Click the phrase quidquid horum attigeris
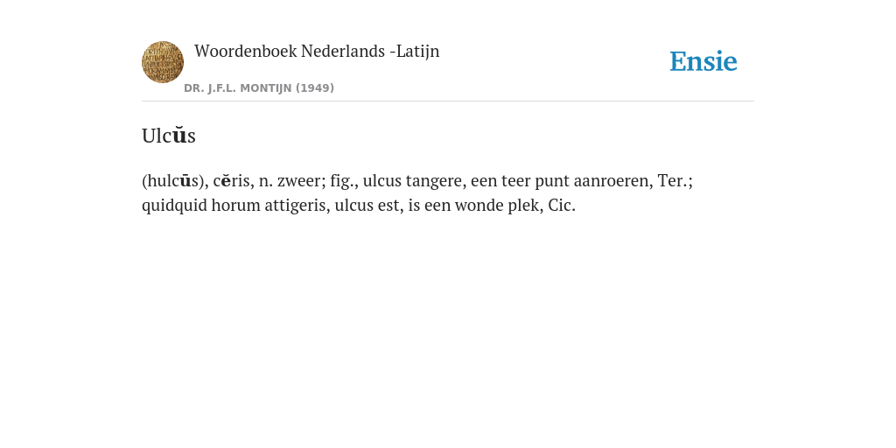The height and width of the screenshot is (448, 896). (233, 205)
